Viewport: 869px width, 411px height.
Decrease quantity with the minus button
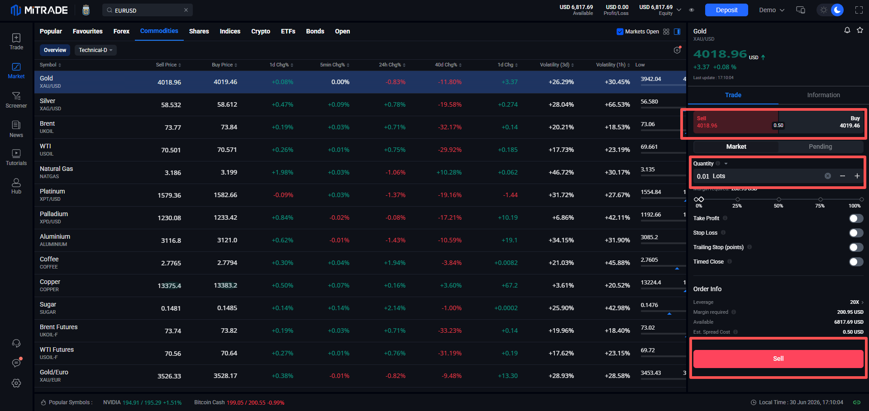click(842, 176)
